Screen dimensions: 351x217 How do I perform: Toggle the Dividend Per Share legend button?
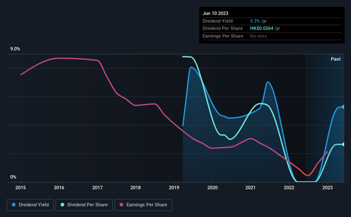[x=84, y=205]
